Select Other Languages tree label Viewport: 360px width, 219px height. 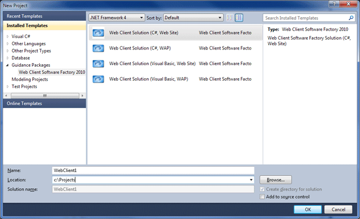tap(29, 43)
